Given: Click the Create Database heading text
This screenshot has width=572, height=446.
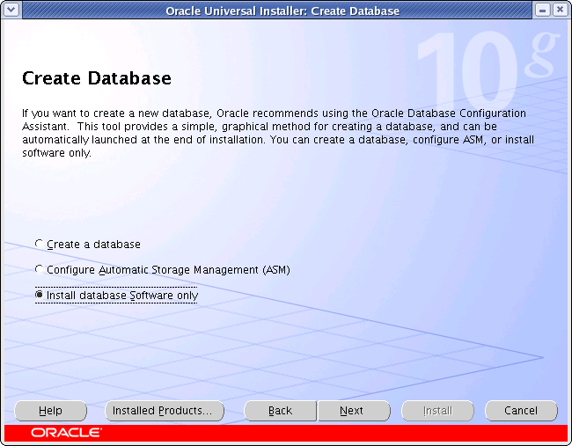Looking at the screenshot, I should coord(97,78).
